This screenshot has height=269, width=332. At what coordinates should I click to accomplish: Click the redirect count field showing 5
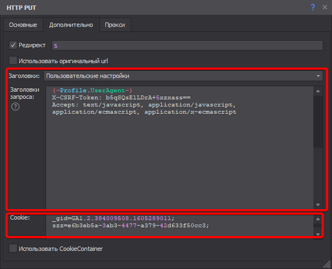[187, 46]
